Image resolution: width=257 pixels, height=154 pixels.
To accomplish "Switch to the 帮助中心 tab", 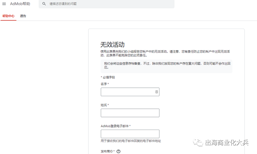I will [x=8, y=16].
